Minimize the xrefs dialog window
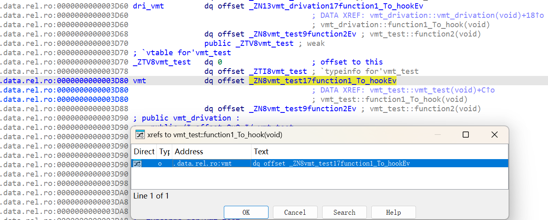Viewport: 548px width, 220px height. point(438,135)
